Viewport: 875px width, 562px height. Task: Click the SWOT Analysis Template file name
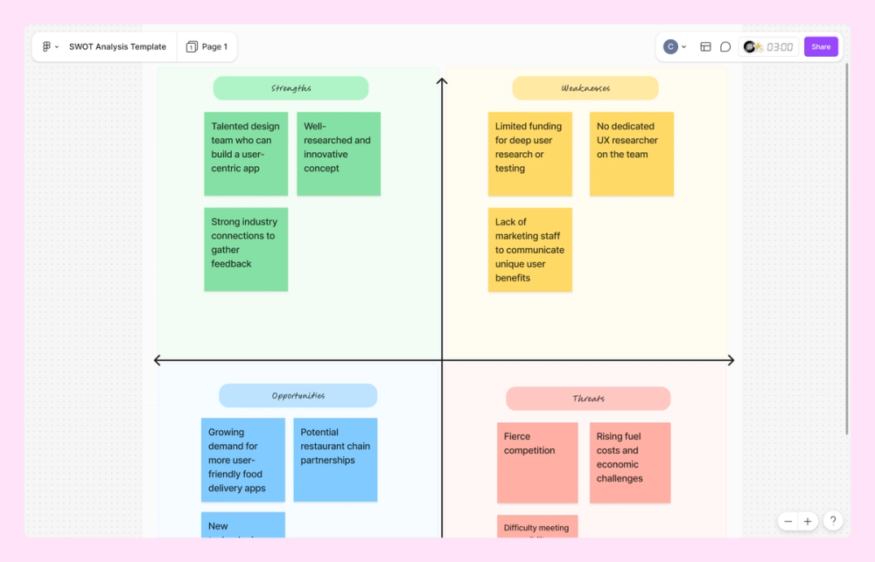(x=118, y=46)
